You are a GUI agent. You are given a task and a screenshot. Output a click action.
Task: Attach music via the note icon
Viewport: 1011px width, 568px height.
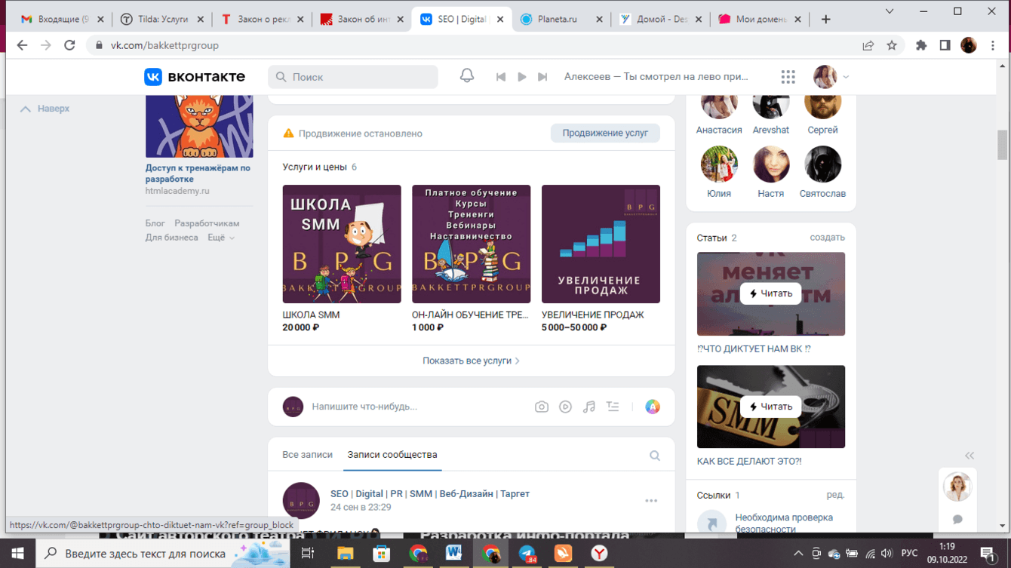[x=588, y=406]
